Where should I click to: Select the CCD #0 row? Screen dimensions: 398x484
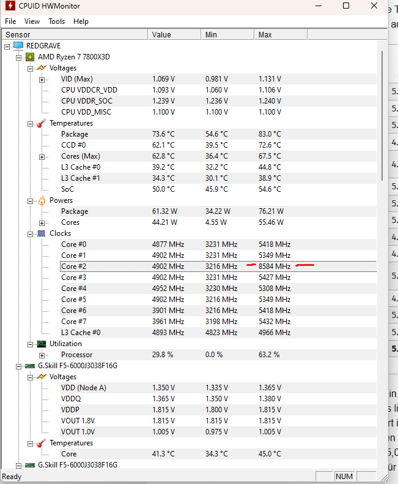pos(218,145)
